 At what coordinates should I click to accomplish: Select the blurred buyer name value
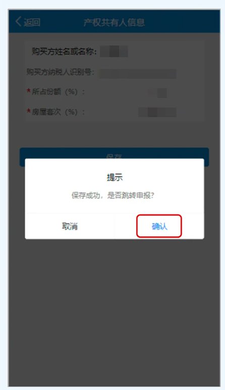114,52
